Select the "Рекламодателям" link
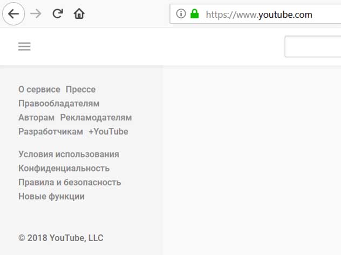Screen dimensions: 341x255 [x=96, y=117]
